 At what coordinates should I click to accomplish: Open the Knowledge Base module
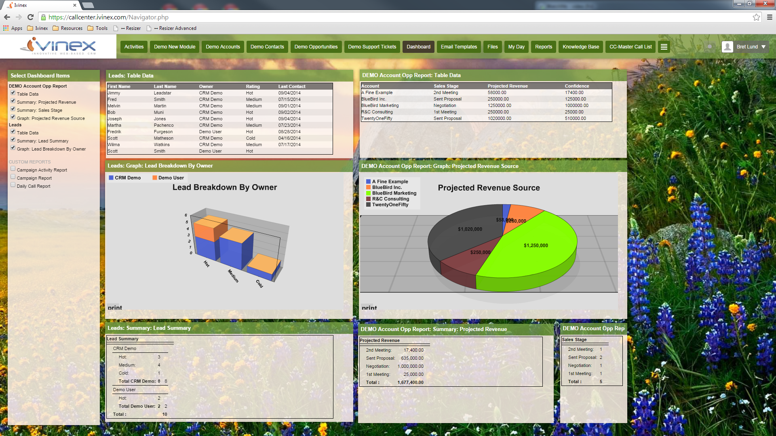tap(581, 46)
